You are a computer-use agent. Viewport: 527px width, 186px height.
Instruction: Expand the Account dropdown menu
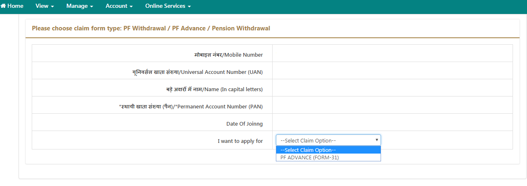[x=119, y=6]
